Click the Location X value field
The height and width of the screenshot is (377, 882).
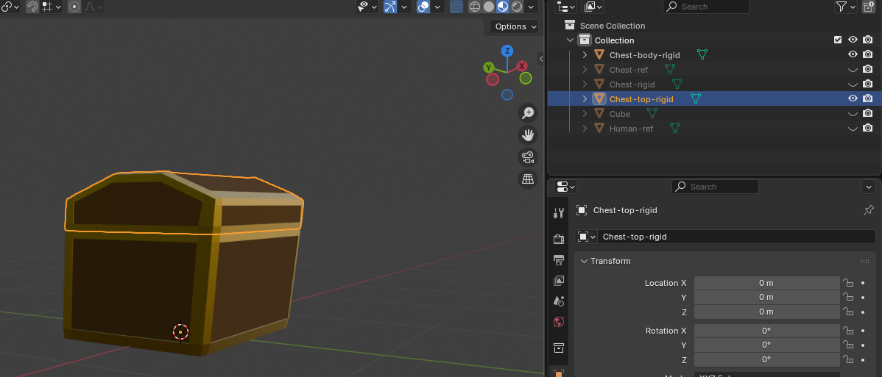pyautogui.click(x=766, y=283)
